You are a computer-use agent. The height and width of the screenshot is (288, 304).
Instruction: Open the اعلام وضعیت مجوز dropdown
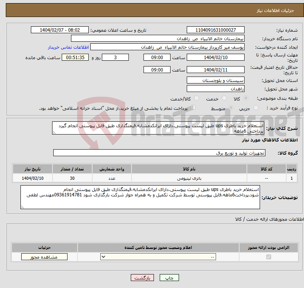[x=158, y=257]
